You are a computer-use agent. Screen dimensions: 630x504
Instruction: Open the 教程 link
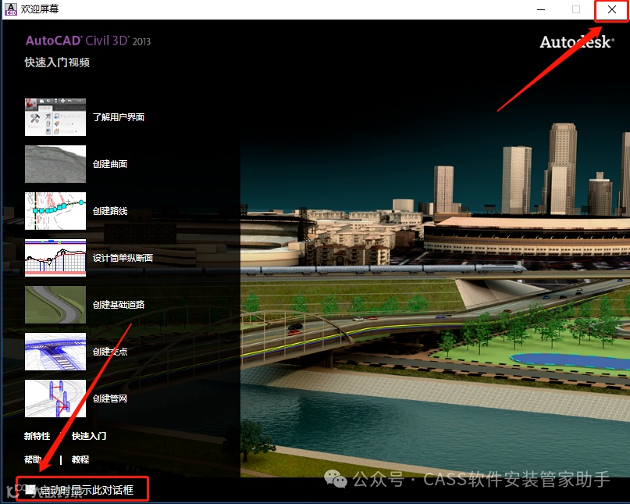click(80, 459)
